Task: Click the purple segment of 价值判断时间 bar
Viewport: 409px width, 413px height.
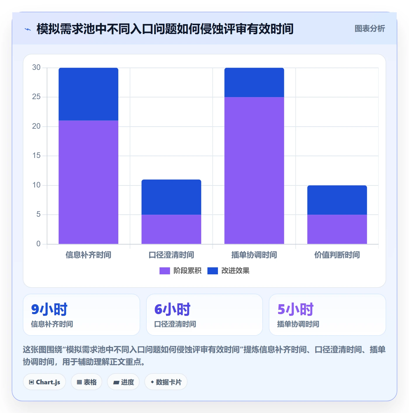Action: click(337, 229)
